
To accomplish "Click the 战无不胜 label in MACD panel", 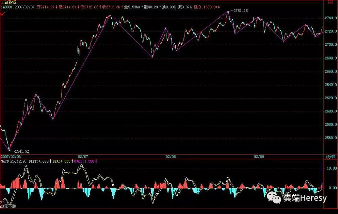I will 8,206.
